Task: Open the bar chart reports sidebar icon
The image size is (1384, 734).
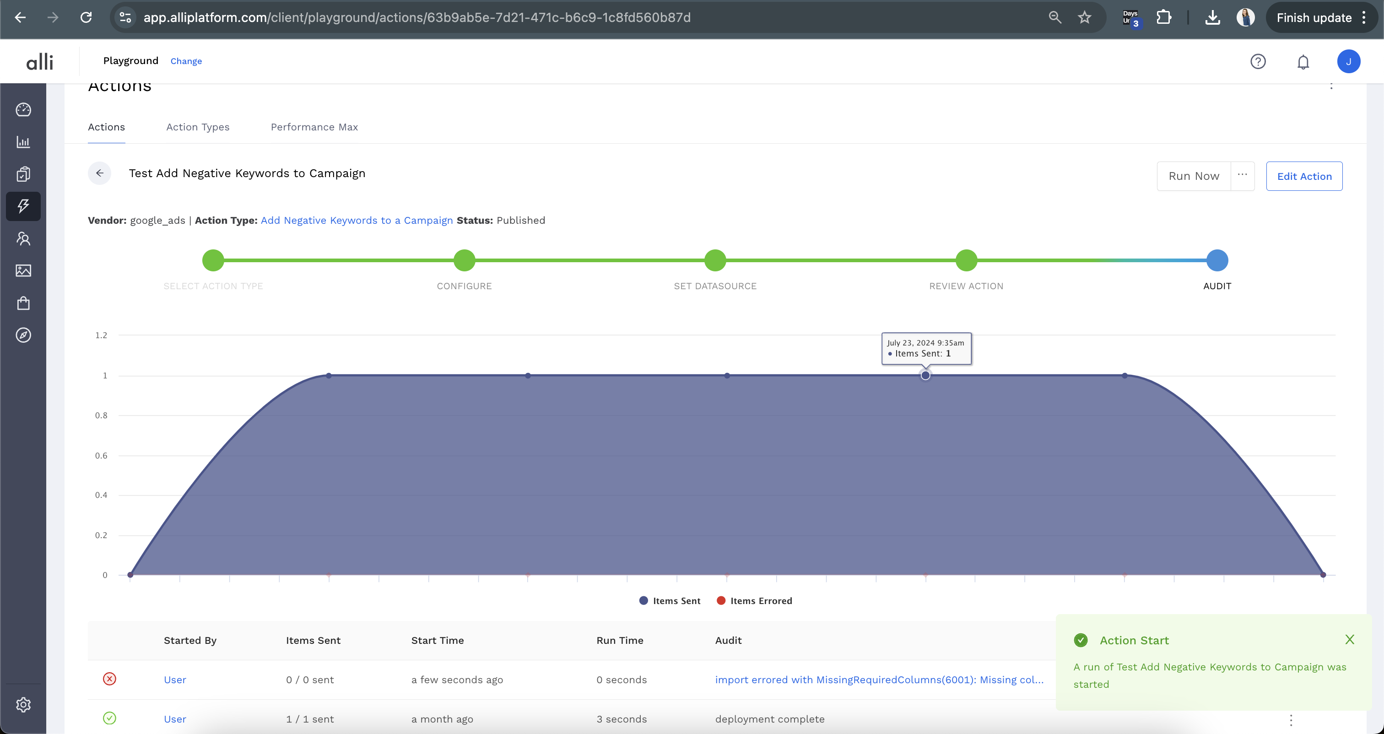Action: [x=23, y=142]
